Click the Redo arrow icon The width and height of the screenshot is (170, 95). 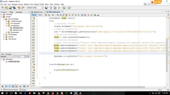(x=23, y=8)
